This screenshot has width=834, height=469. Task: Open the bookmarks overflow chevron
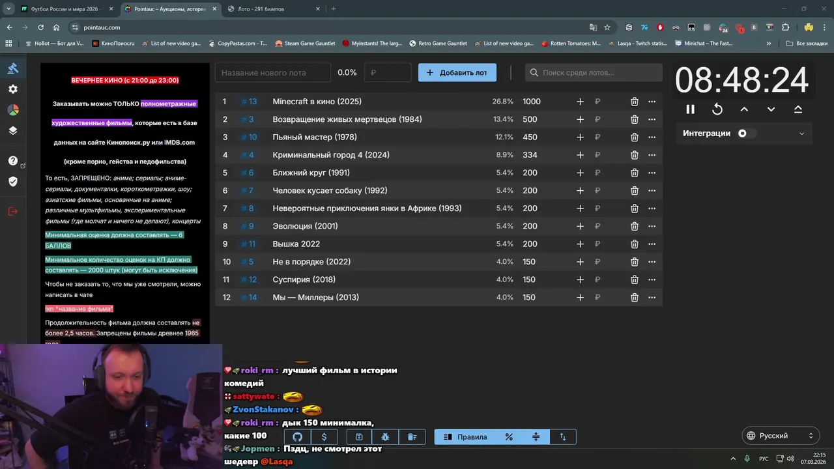769,44
